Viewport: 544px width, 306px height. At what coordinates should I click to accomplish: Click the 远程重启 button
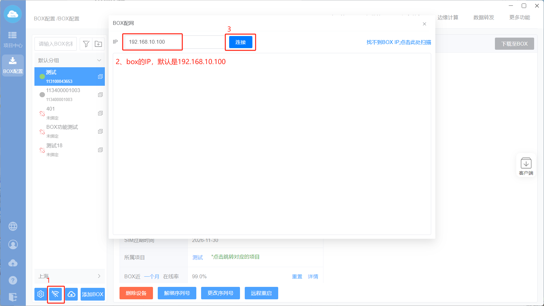[x=261, y=293]
